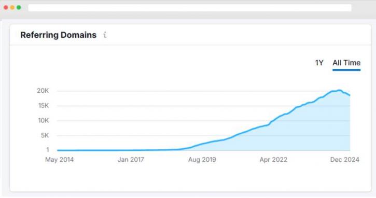
Task: Click the 20K y-axis label
Action: pyautogui.click(x=43, y=91)
